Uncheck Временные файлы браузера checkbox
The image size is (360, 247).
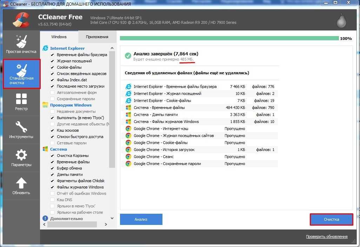52,55
